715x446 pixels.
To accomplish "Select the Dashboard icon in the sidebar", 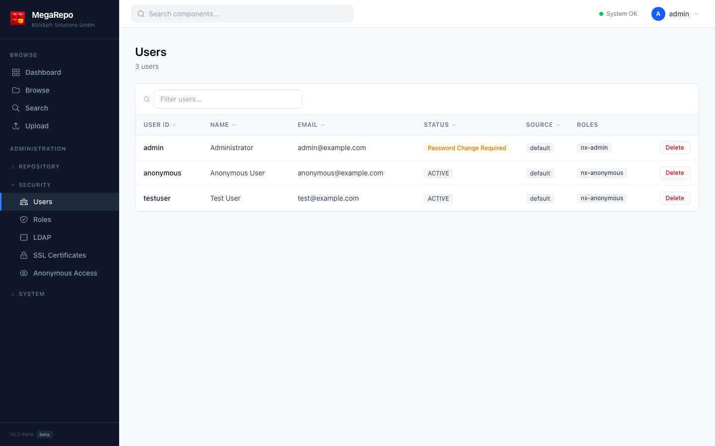I will click(x=15, y=72).
